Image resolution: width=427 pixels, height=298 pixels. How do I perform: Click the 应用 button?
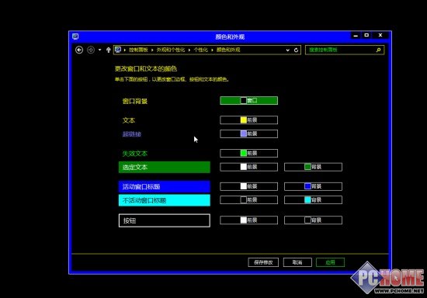[330, 262]
